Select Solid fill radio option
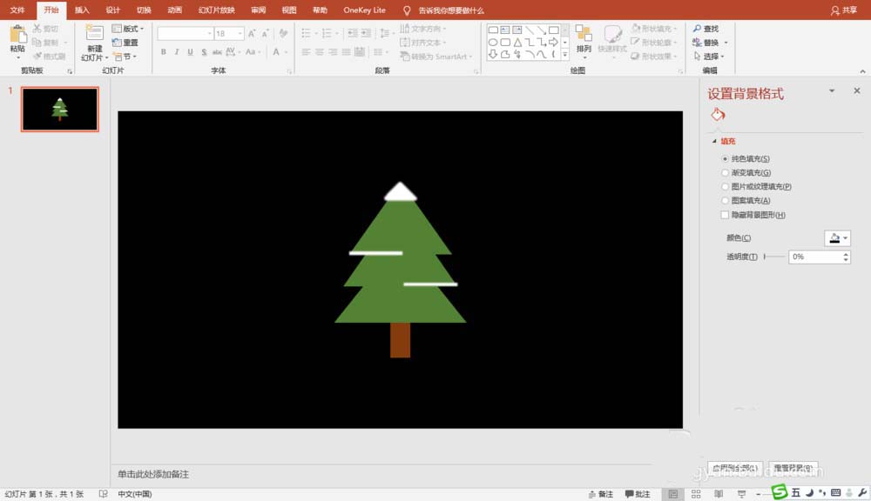 click(725, 158)
